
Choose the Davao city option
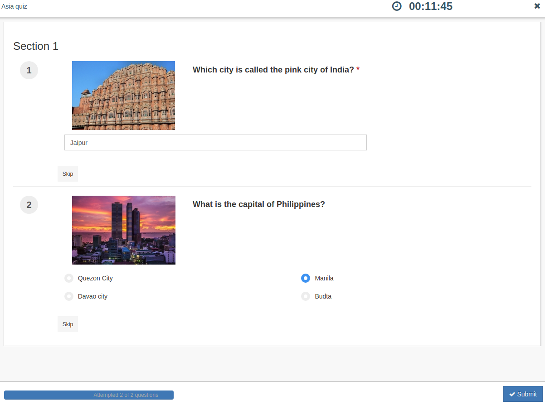pos(69,296)
